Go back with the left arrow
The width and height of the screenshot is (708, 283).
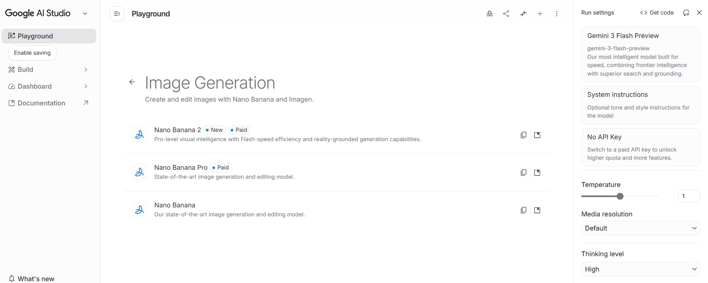tap(132, 82)
